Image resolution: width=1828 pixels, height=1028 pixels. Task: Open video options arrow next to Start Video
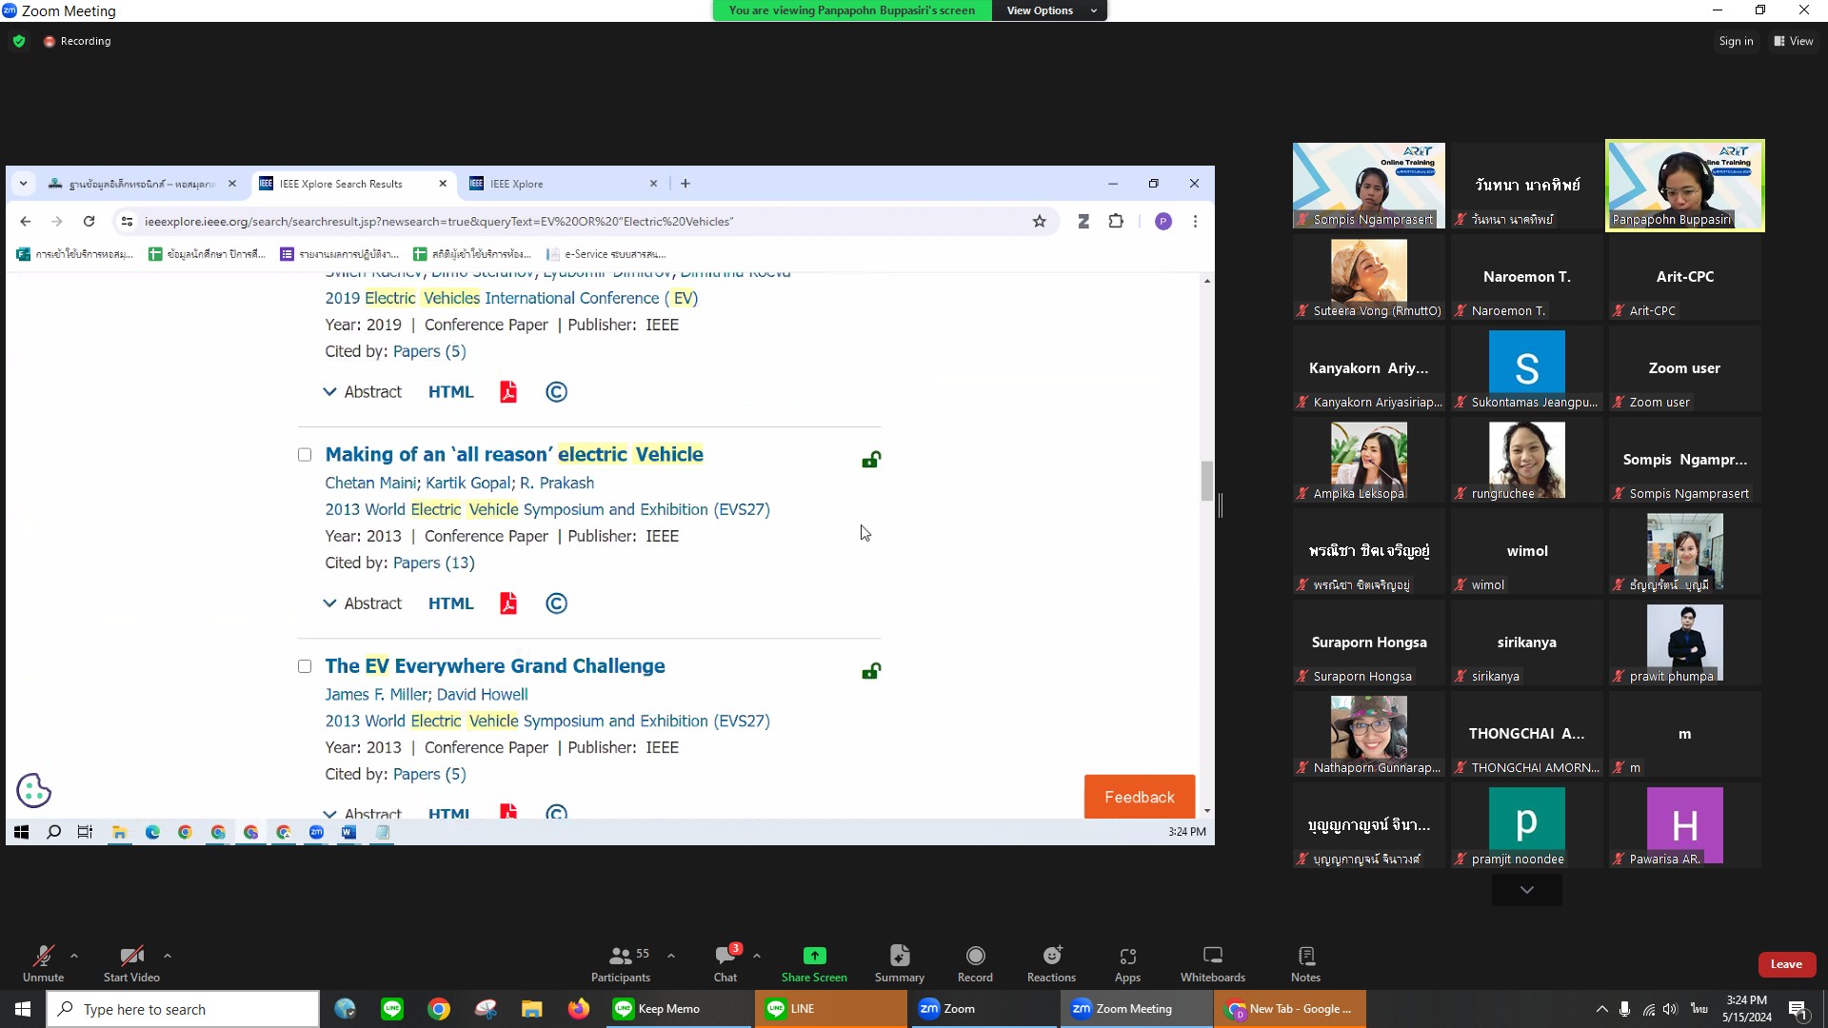pos(168,956)
